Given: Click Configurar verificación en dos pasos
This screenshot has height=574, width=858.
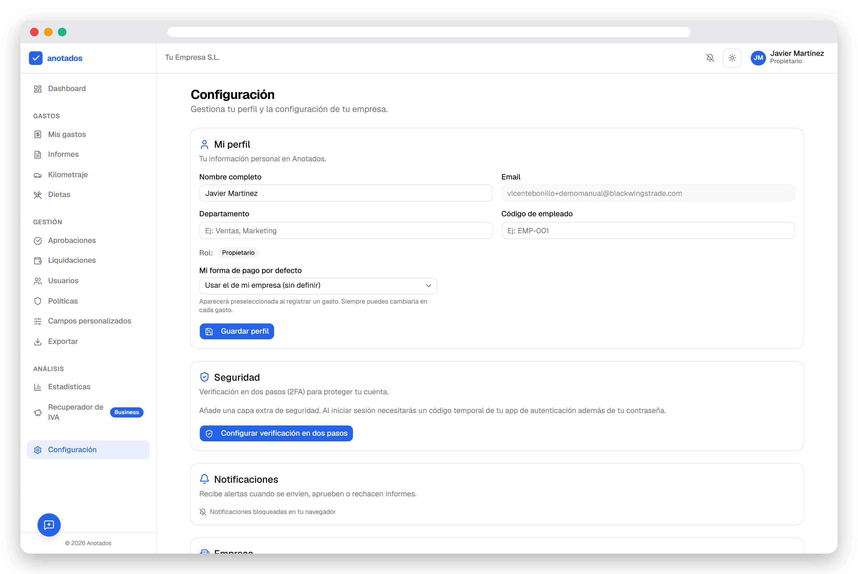Looking at the screenshot, I should click(276, 433).
